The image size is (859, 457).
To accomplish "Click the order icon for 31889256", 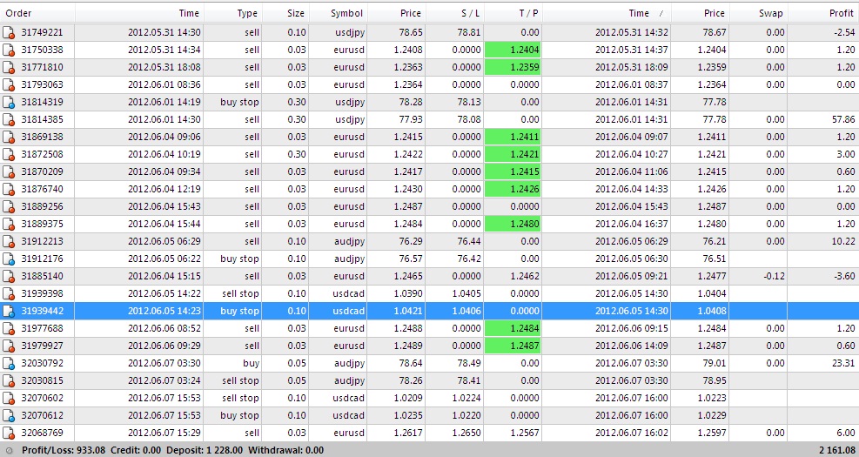I will pyautogui.click(x=9, y=207).
